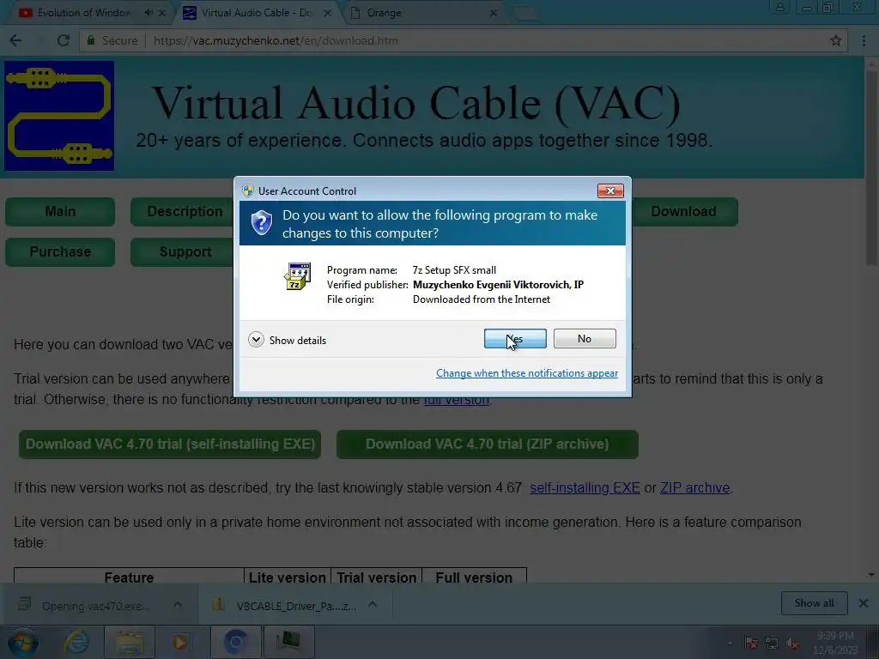Click the VAC cable logo image
Screen dimensions: 879x659
(59, 116)
